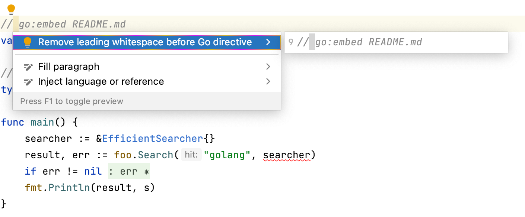
Task: Click the yellow lightbulb above the comment line
Action: pyautogui.click(x=12, y=9)
